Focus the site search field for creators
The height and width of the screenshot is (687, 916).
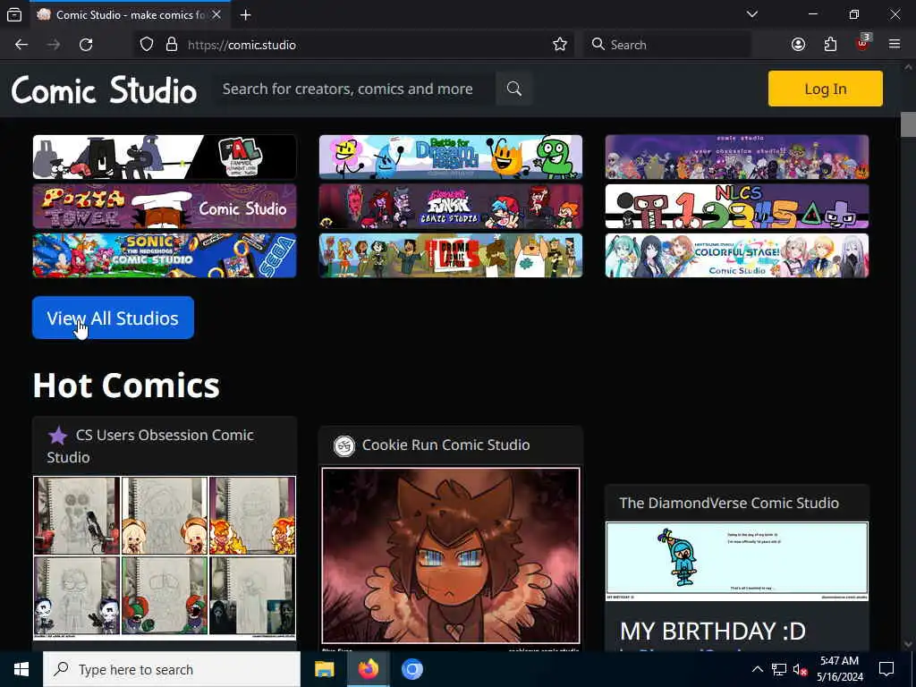coord(355,89)
